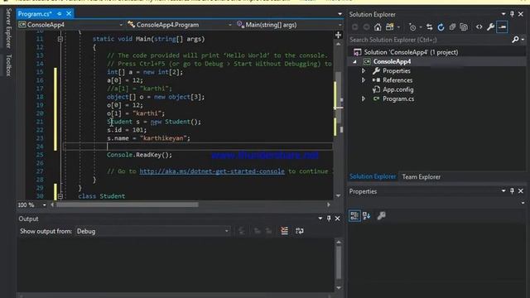This screenshot has height=298, width=530.
Task: Toggle Preview Selected Items in Solution Explorer
Action: coord(503,27)
